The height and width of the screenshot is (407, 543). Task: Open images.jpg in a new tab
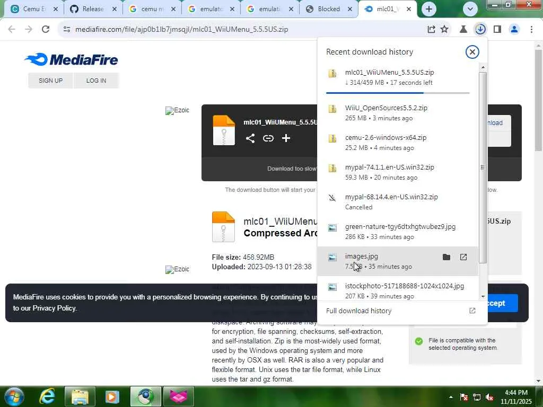point(463,257)
